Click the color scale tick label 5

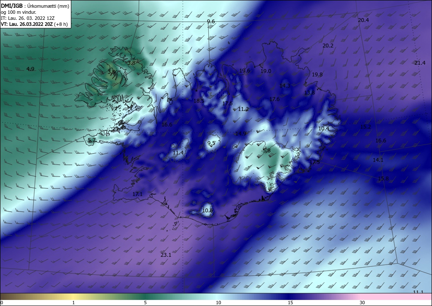coord(145,303)
